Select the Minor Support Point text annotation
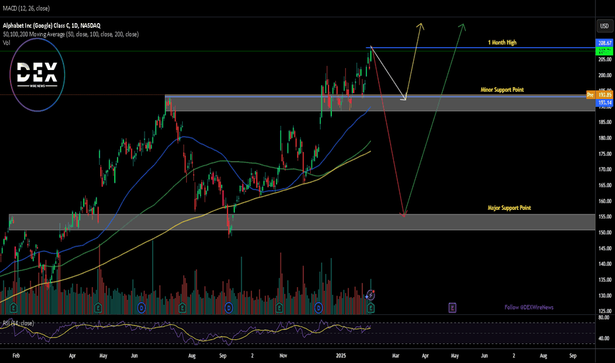Viewport: 615px width, 363px height. pyautogui.click(x=502, y=90)
